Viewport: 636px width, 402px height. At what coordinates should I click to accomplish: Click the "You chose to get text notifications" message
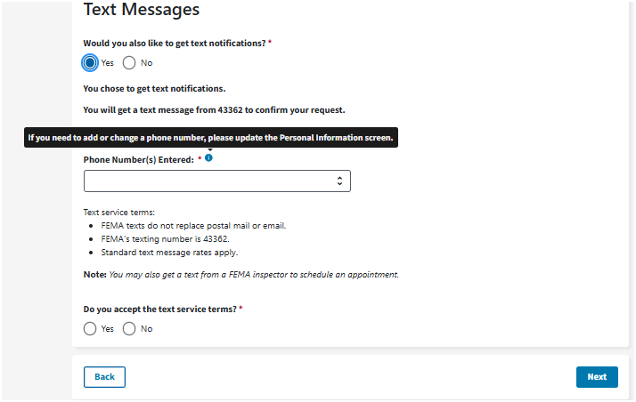[x=154, y=89]
